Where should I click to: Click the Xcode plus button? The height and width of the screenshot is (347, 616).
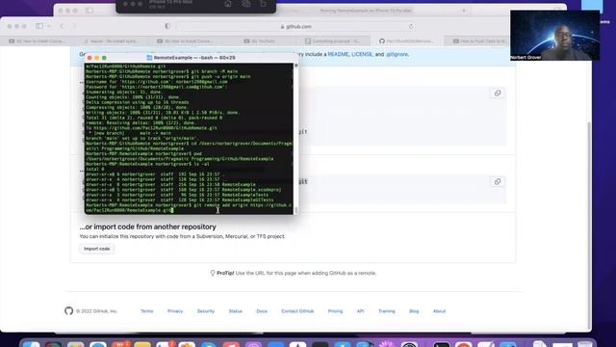[464, 11]
